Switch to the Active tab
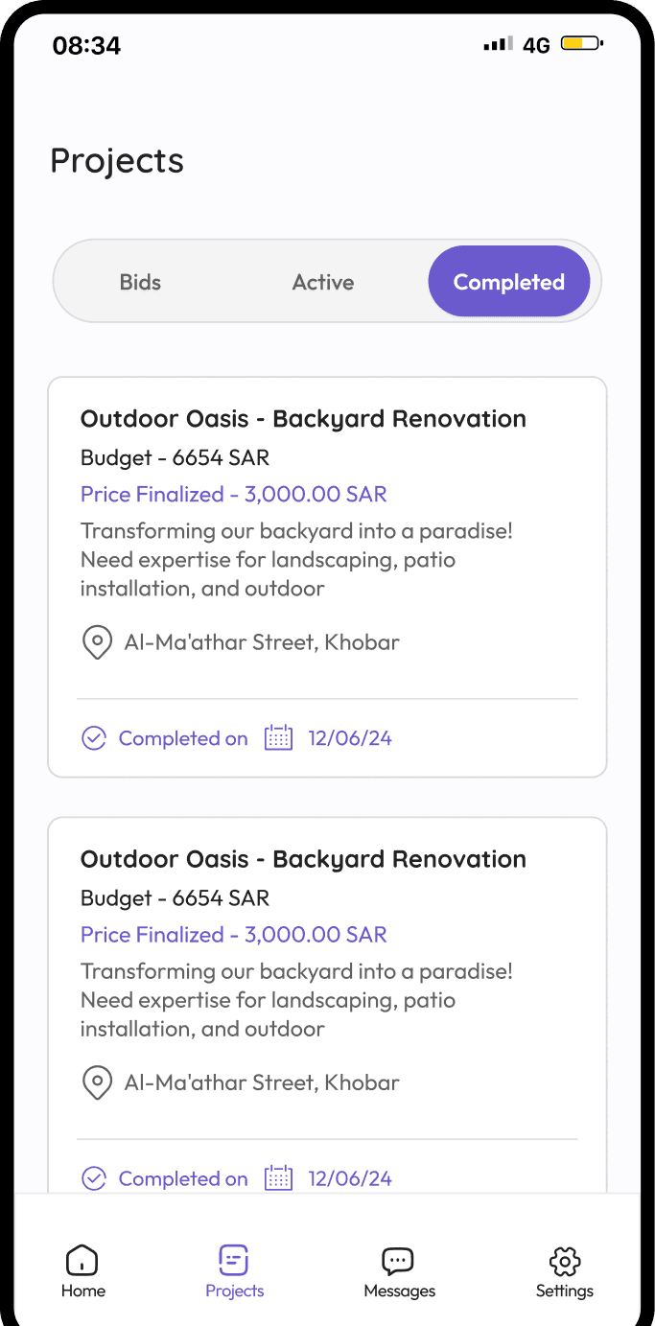 point(323,282)
